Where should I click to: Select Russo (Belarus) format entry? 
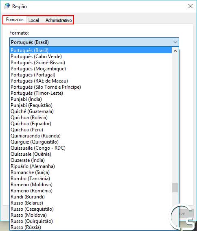click(x=91, y=203)
